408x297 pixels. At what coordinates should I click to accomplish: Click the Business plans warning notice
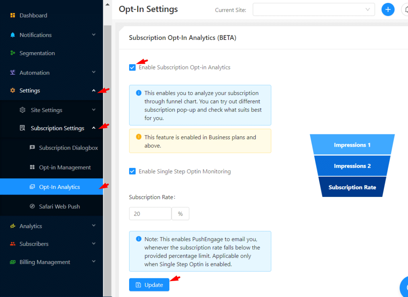tap(200, 141)
